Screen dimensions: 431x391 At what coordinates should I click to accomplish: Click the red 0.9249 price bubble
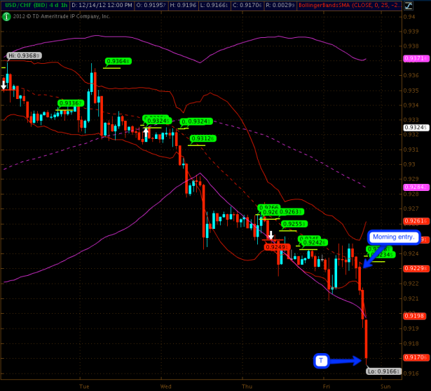(276, 247)
